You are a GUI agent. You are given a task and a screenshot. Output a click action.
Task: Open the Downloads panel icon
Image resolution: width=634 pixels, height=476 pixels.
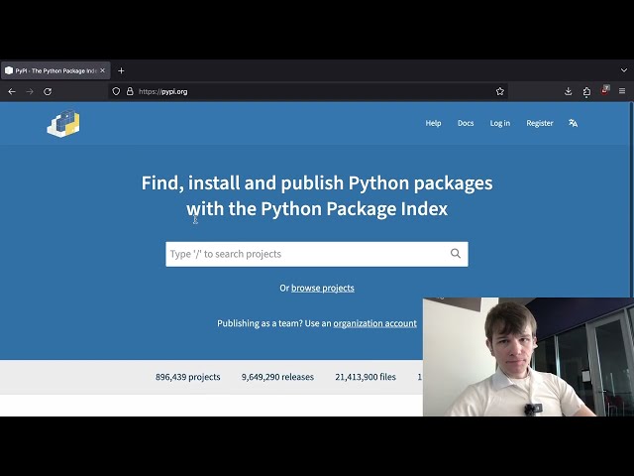(x=568, y=91)
